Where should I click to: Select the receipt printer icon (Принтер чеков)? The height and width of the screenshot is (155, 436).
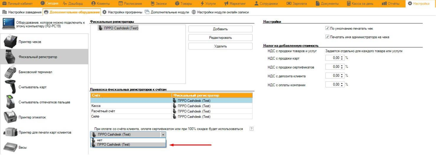point(10,42)
